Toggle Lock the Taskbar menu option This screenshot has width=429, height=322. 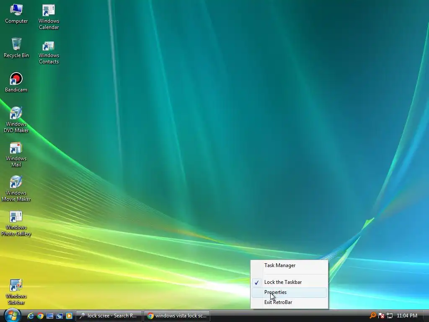tap(289, 282)
